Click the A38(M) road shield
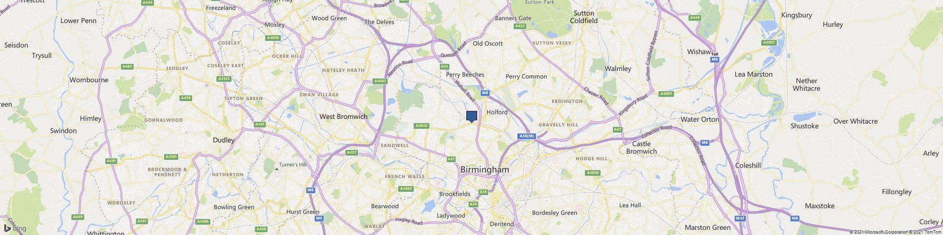 (527, 136)
